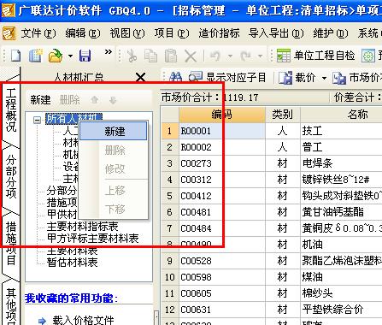Viewport: 382px width, 325px height.
Task: Select cell R00001 in 编码 column
Action: pos(222,131)
